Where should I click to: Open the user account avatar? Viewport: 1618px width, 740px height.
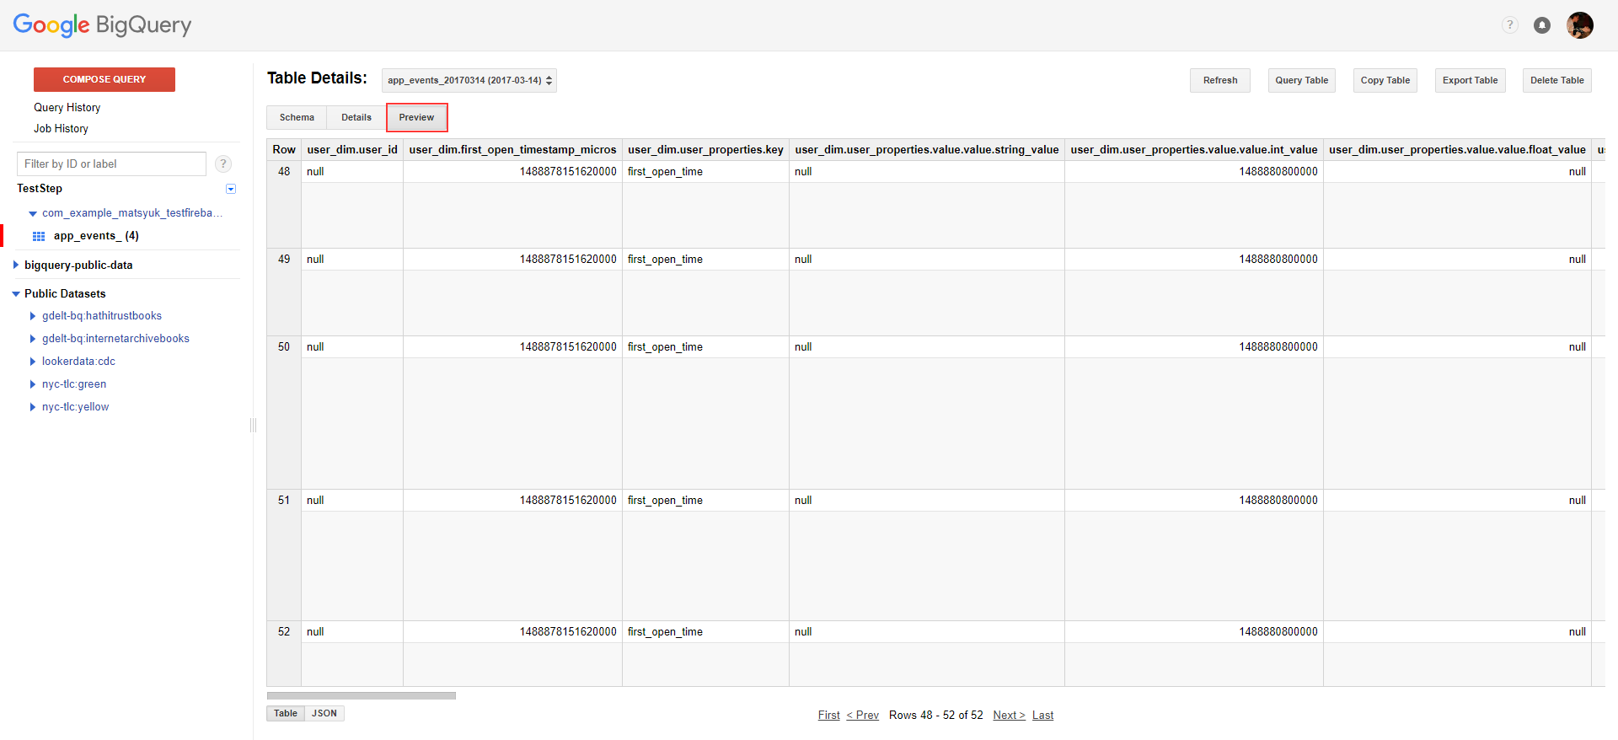(x=1580, y=25)
